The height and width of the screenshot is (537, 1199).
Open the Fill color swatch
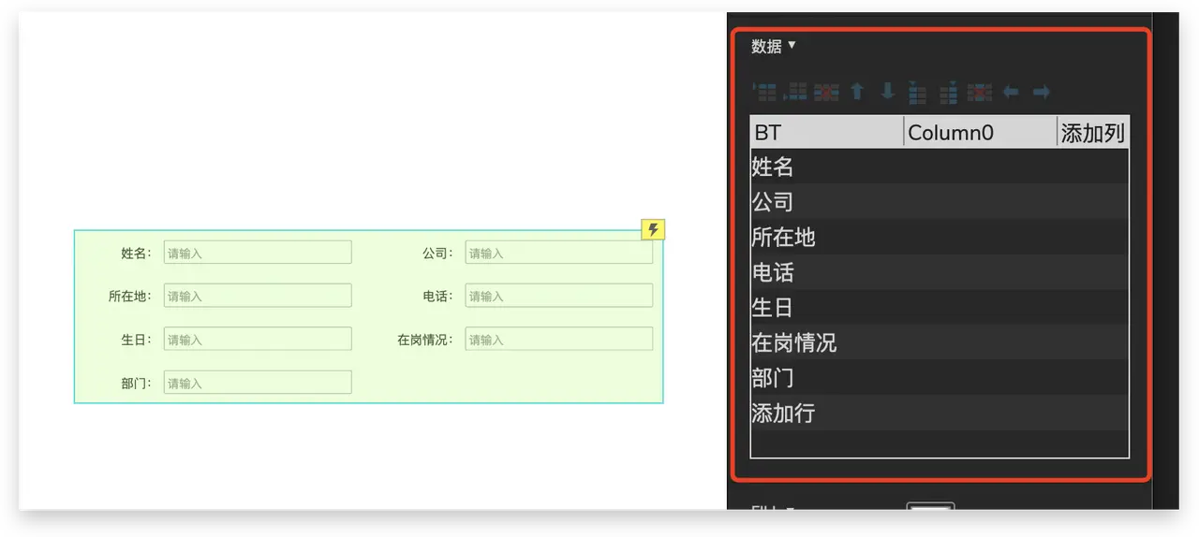pos(930,509)
